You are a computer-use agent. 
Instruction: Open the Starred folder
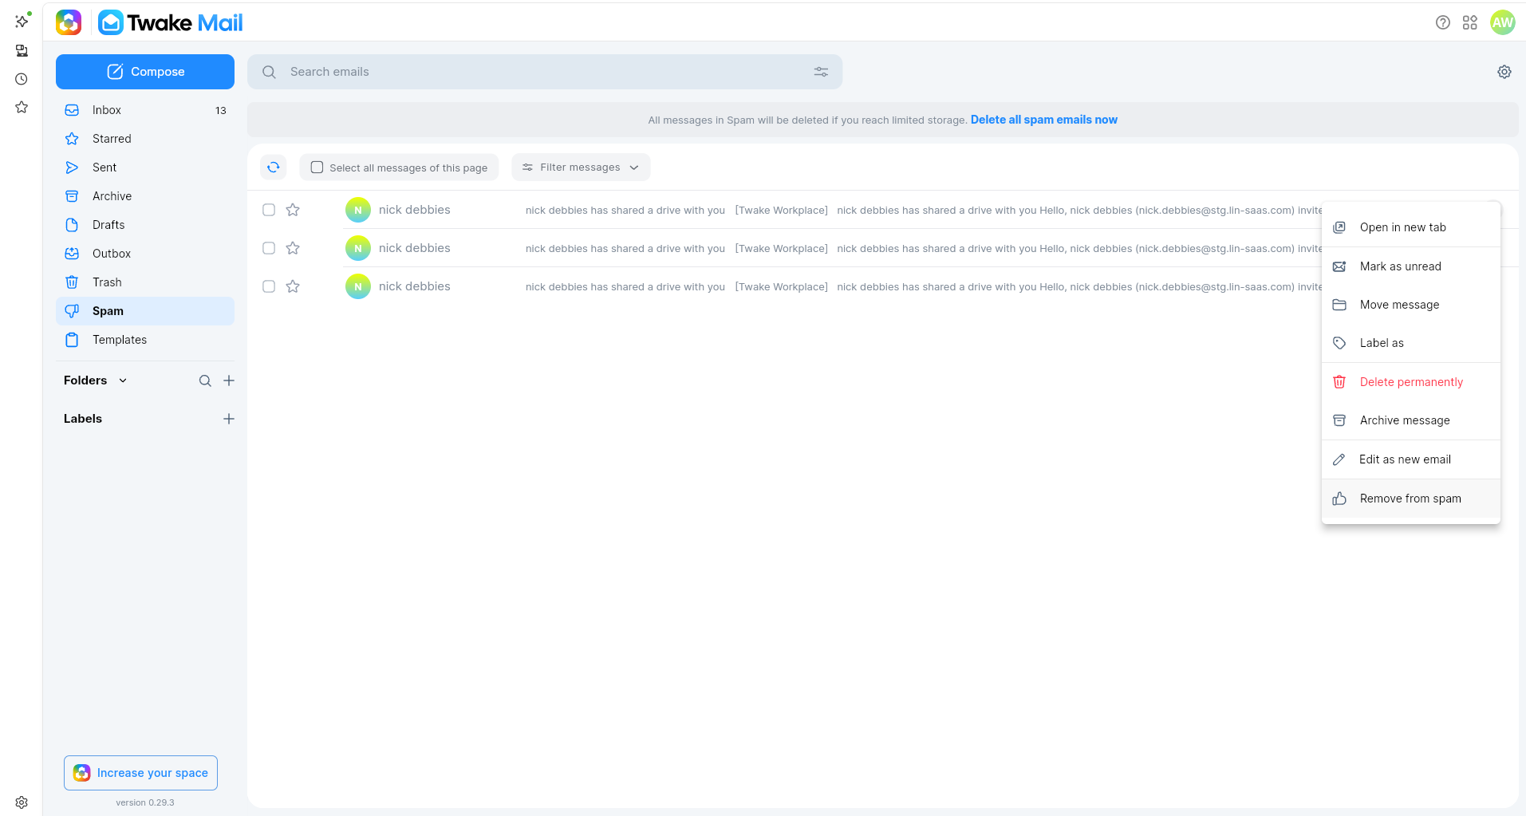(145, 139)
